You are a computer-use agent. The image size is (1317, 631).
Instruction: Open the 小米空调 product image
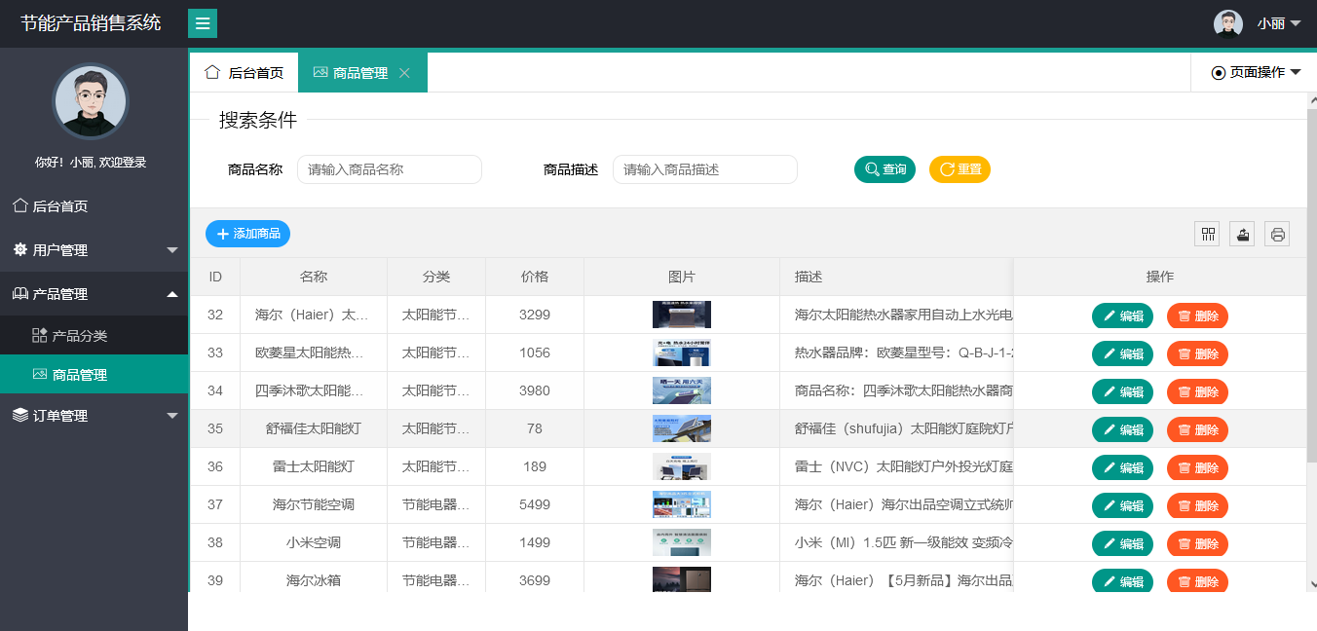click(682, 542)
